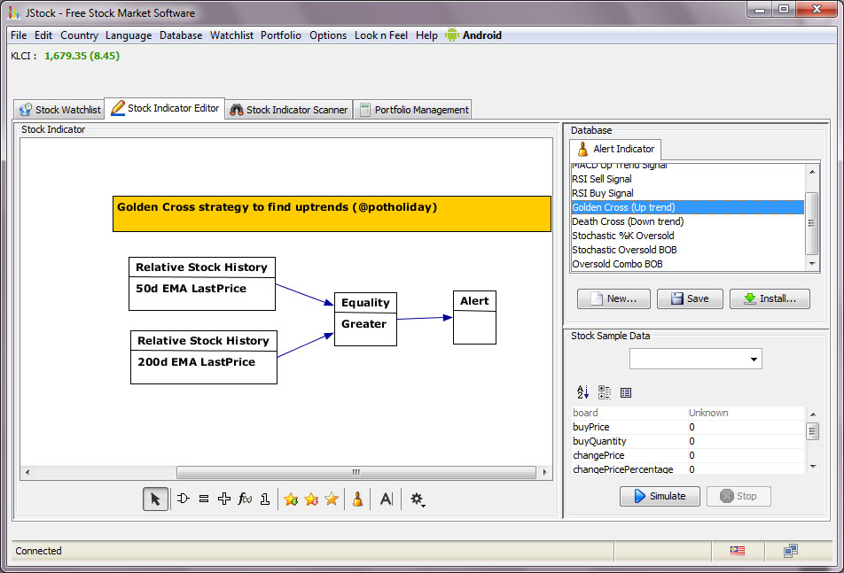Open the Country menu
This screenshot has height=573, width=844.
click(79, 35)
